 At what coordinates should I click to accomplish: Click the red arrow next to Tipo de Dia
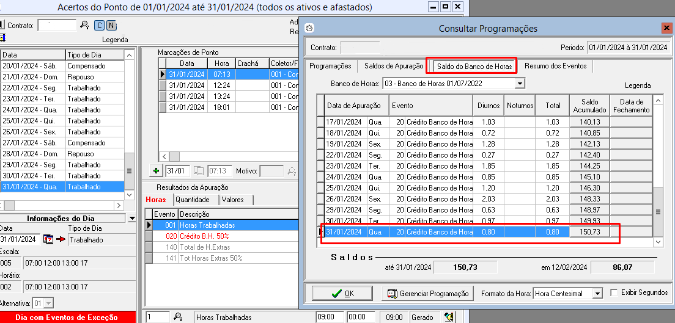click(x=61, y=240)
